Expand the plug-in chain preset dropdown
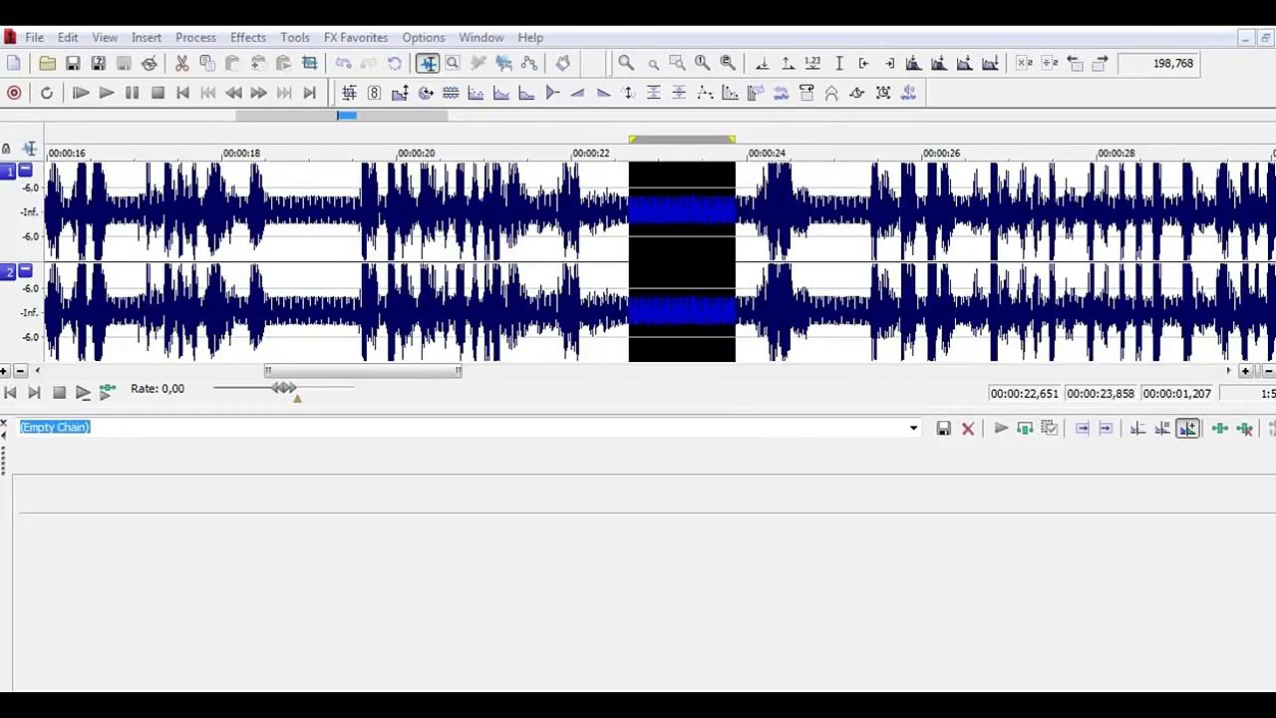This screenshot has height=718, width=1276. [913, 428]
